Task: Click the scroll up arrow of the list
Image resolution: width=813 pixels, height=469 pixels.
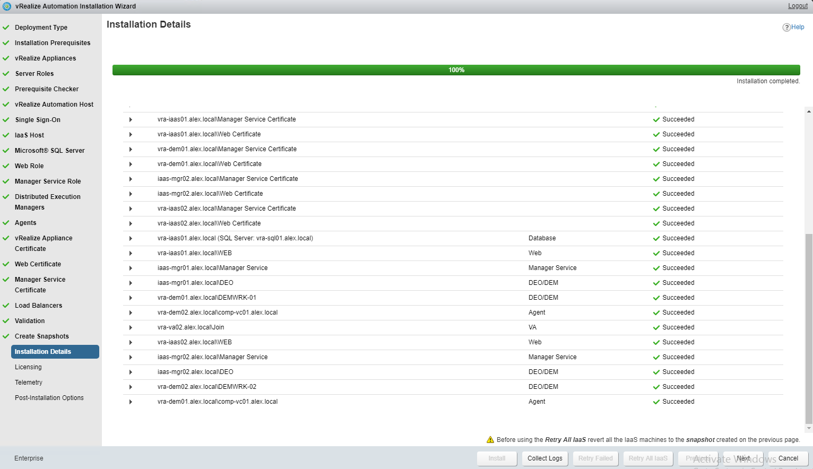Action: (809, 111)
